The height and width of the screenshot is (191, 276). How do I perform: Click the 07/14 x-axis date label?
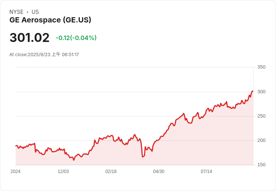[206, 172]
